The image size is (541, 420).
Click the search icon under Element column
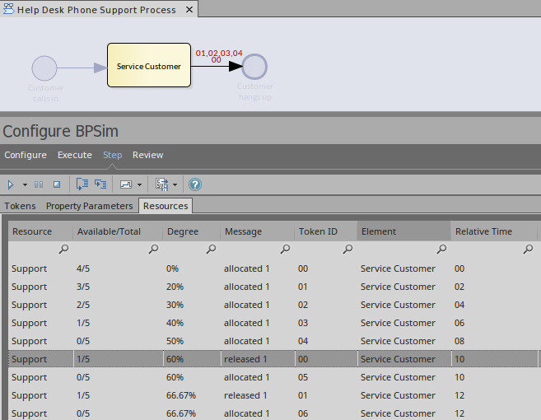pyautogui.click(x=441, y=249)
